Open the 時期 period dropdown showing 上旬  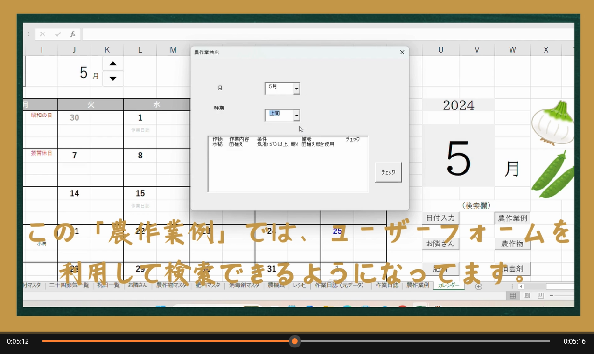pyautogui.click(x=296, y=116)
